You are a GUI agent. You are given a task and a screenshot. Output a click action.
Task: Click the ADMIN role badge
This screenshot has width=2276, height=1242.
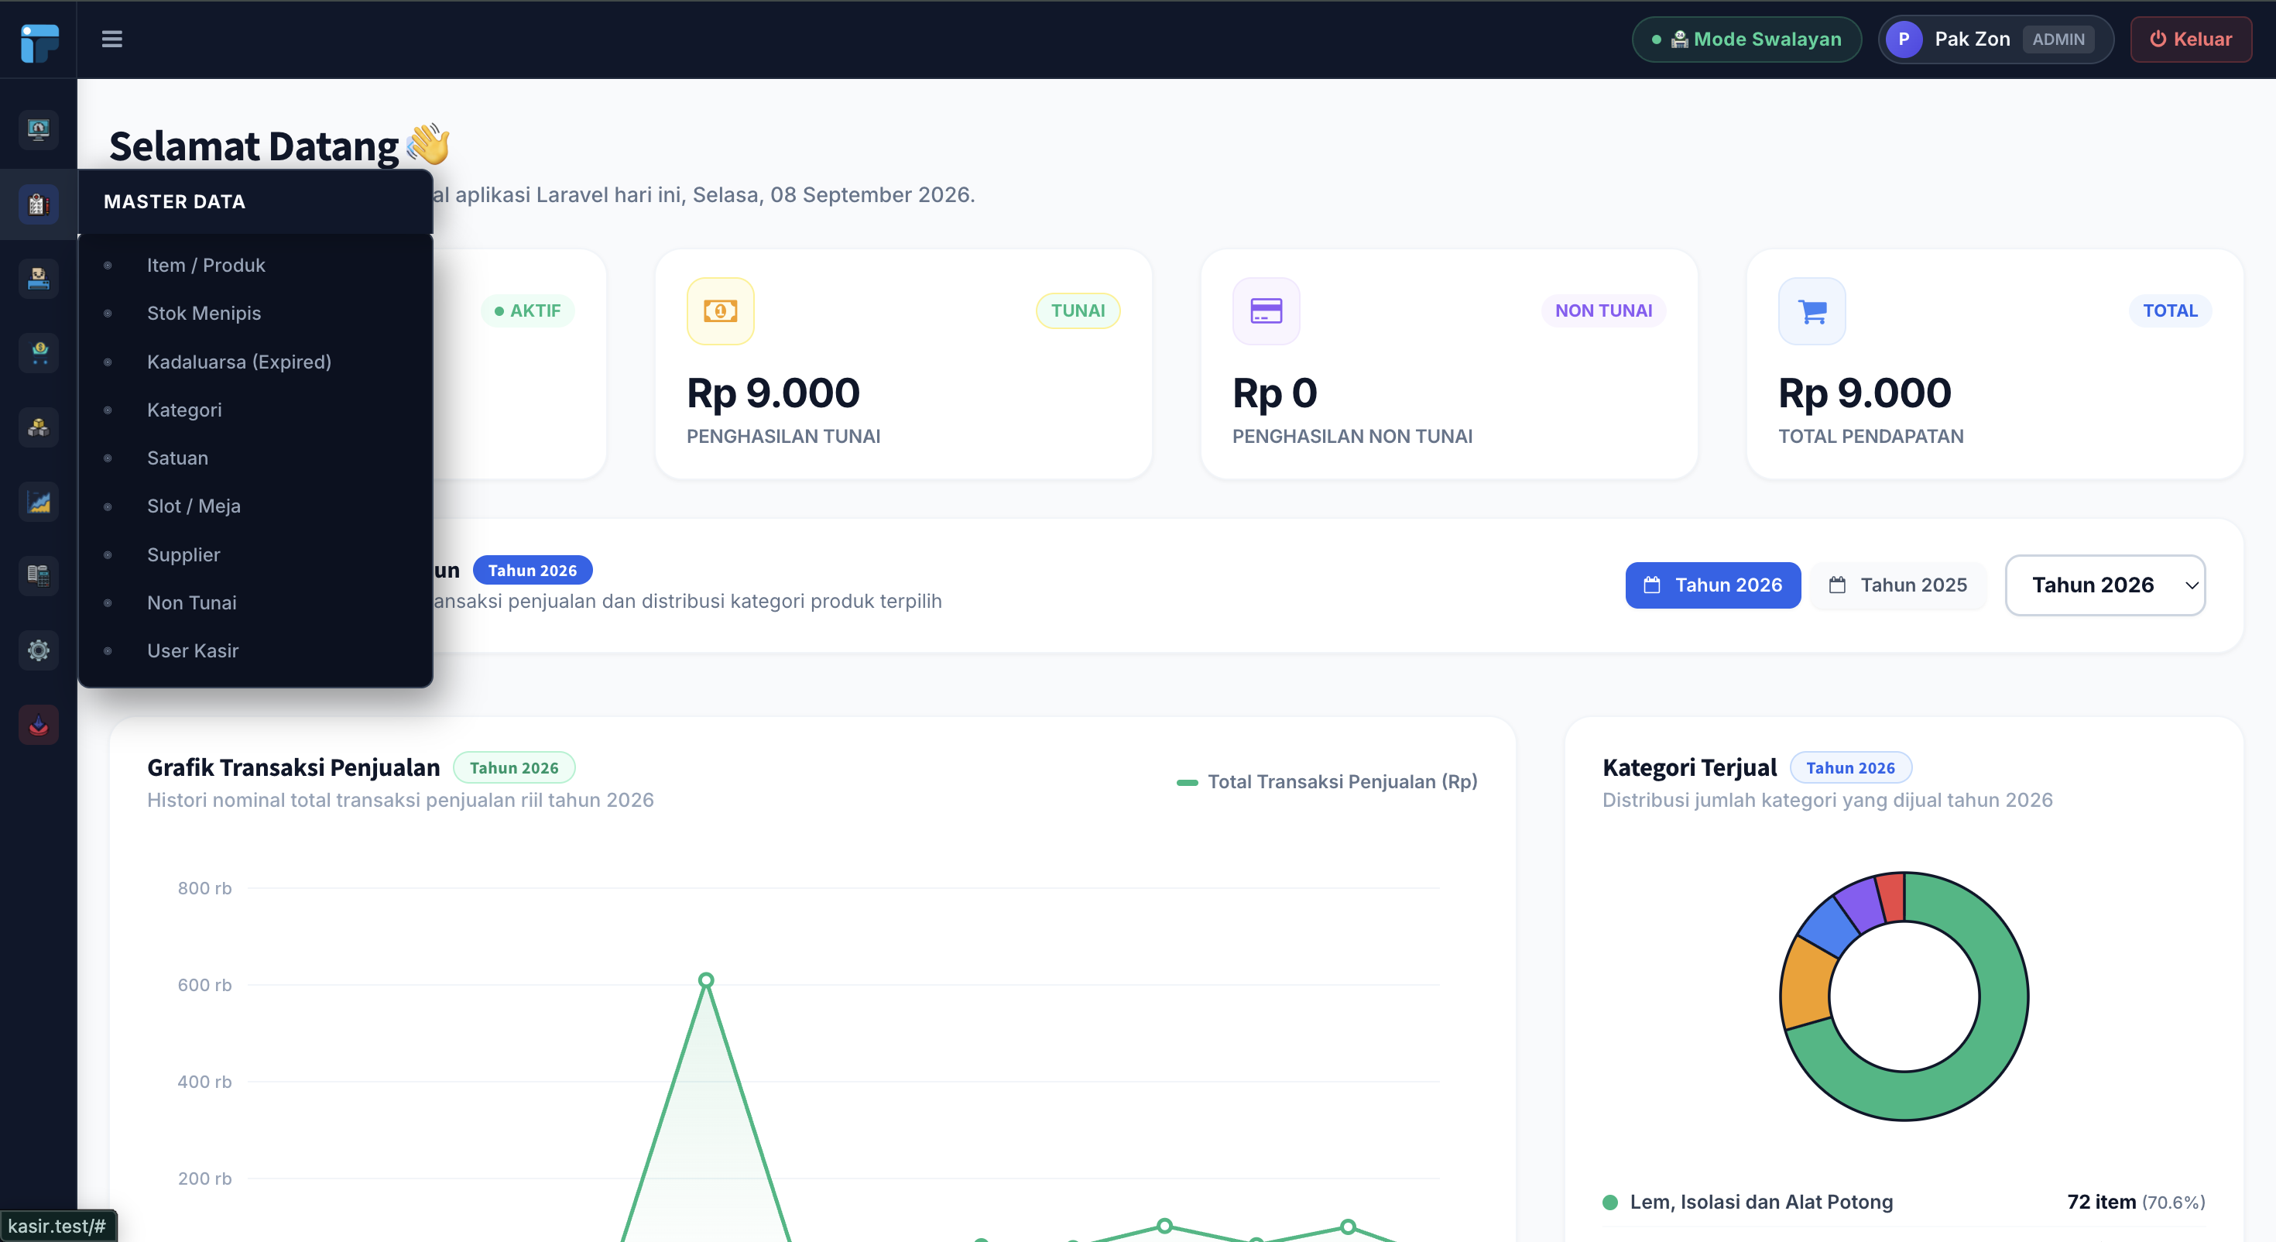point(2058,39)
